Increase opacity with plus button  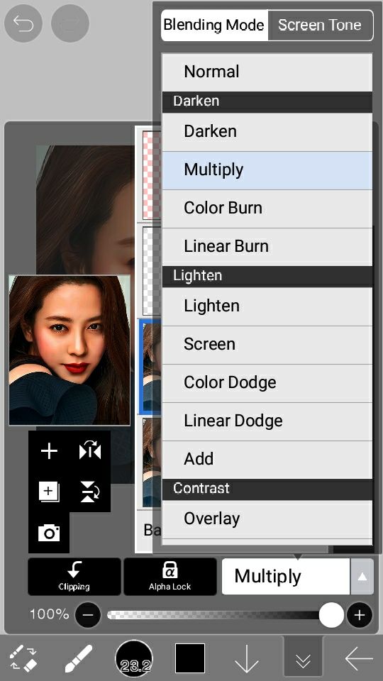[359, 615]
